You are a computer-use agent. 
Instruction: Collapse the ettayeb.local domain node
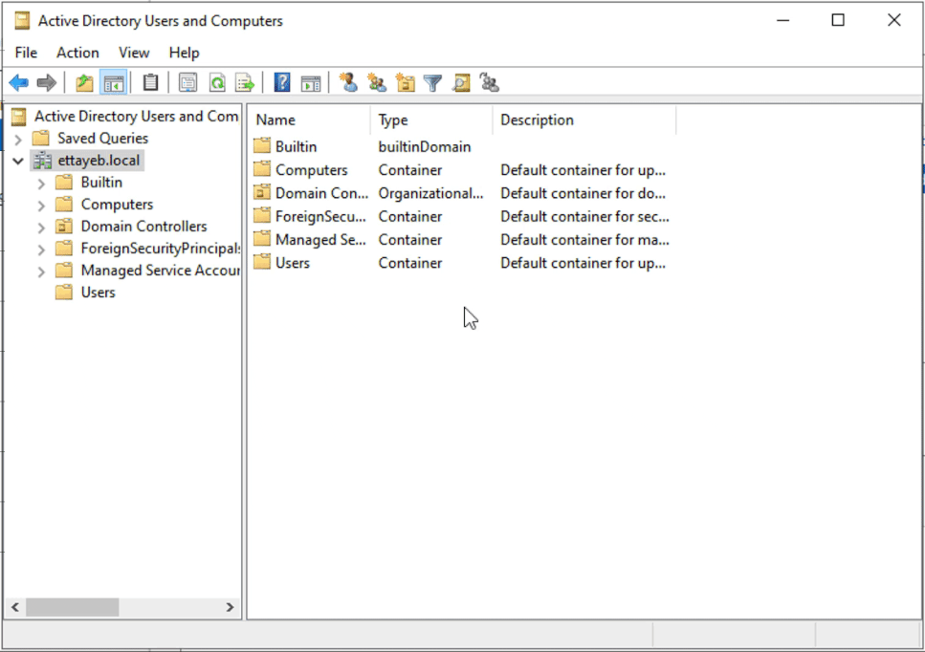click(18, 161)
